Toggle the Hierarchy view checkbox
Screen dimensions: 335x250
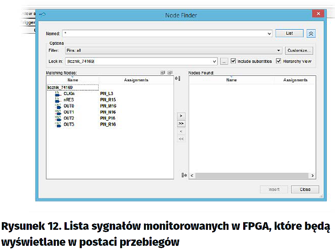click(278, 61)
